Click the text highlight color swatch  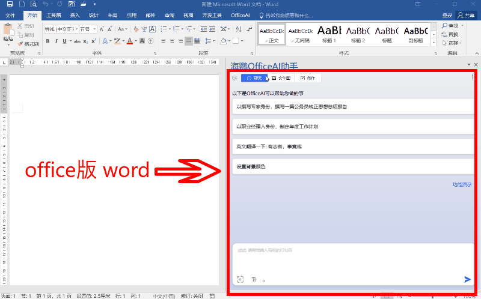coord(117,41)
